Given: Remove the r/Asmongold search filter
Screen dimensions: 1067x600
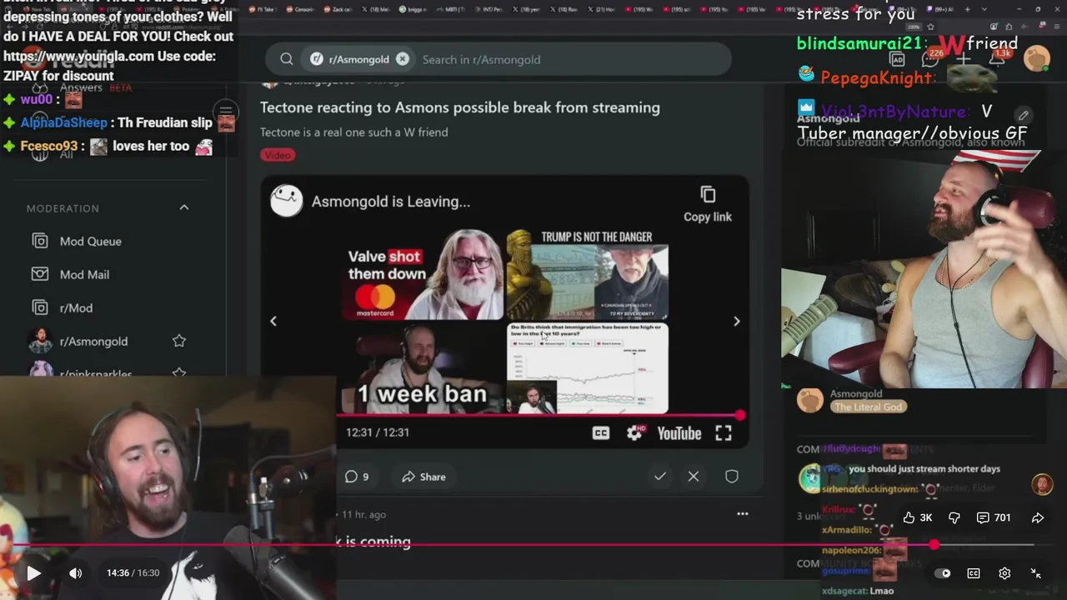Looking at the screenshot, I should tap(403, 59).
